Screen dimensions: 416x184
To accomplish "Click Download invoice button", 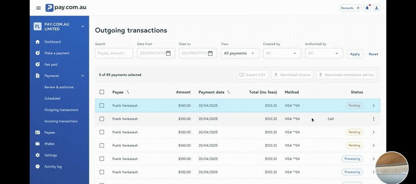I will [293, 75].
